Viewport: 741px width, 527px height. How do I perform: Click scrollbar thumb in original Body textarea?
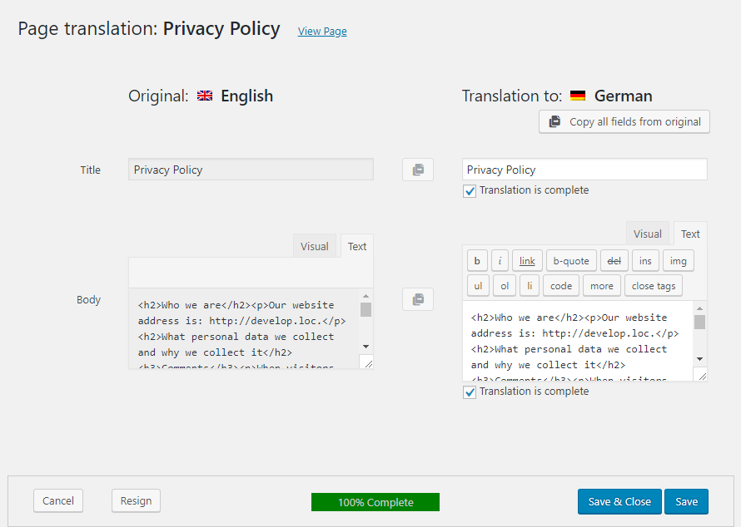click(366, 309)
